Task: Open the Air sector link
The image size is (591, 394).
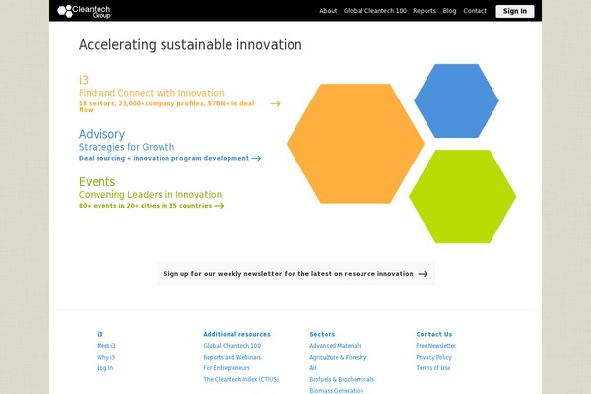Action: [x=313, y=368]
